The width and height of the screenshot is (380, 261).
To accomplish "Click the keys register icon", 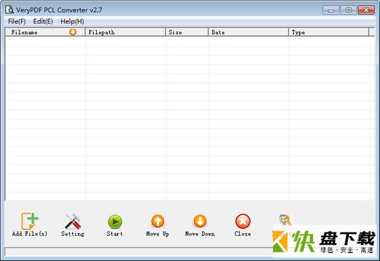I will click(285, 220).
